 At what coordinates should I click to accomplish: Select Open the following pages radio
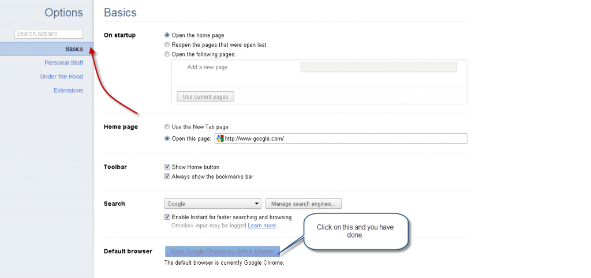point(167,54)
